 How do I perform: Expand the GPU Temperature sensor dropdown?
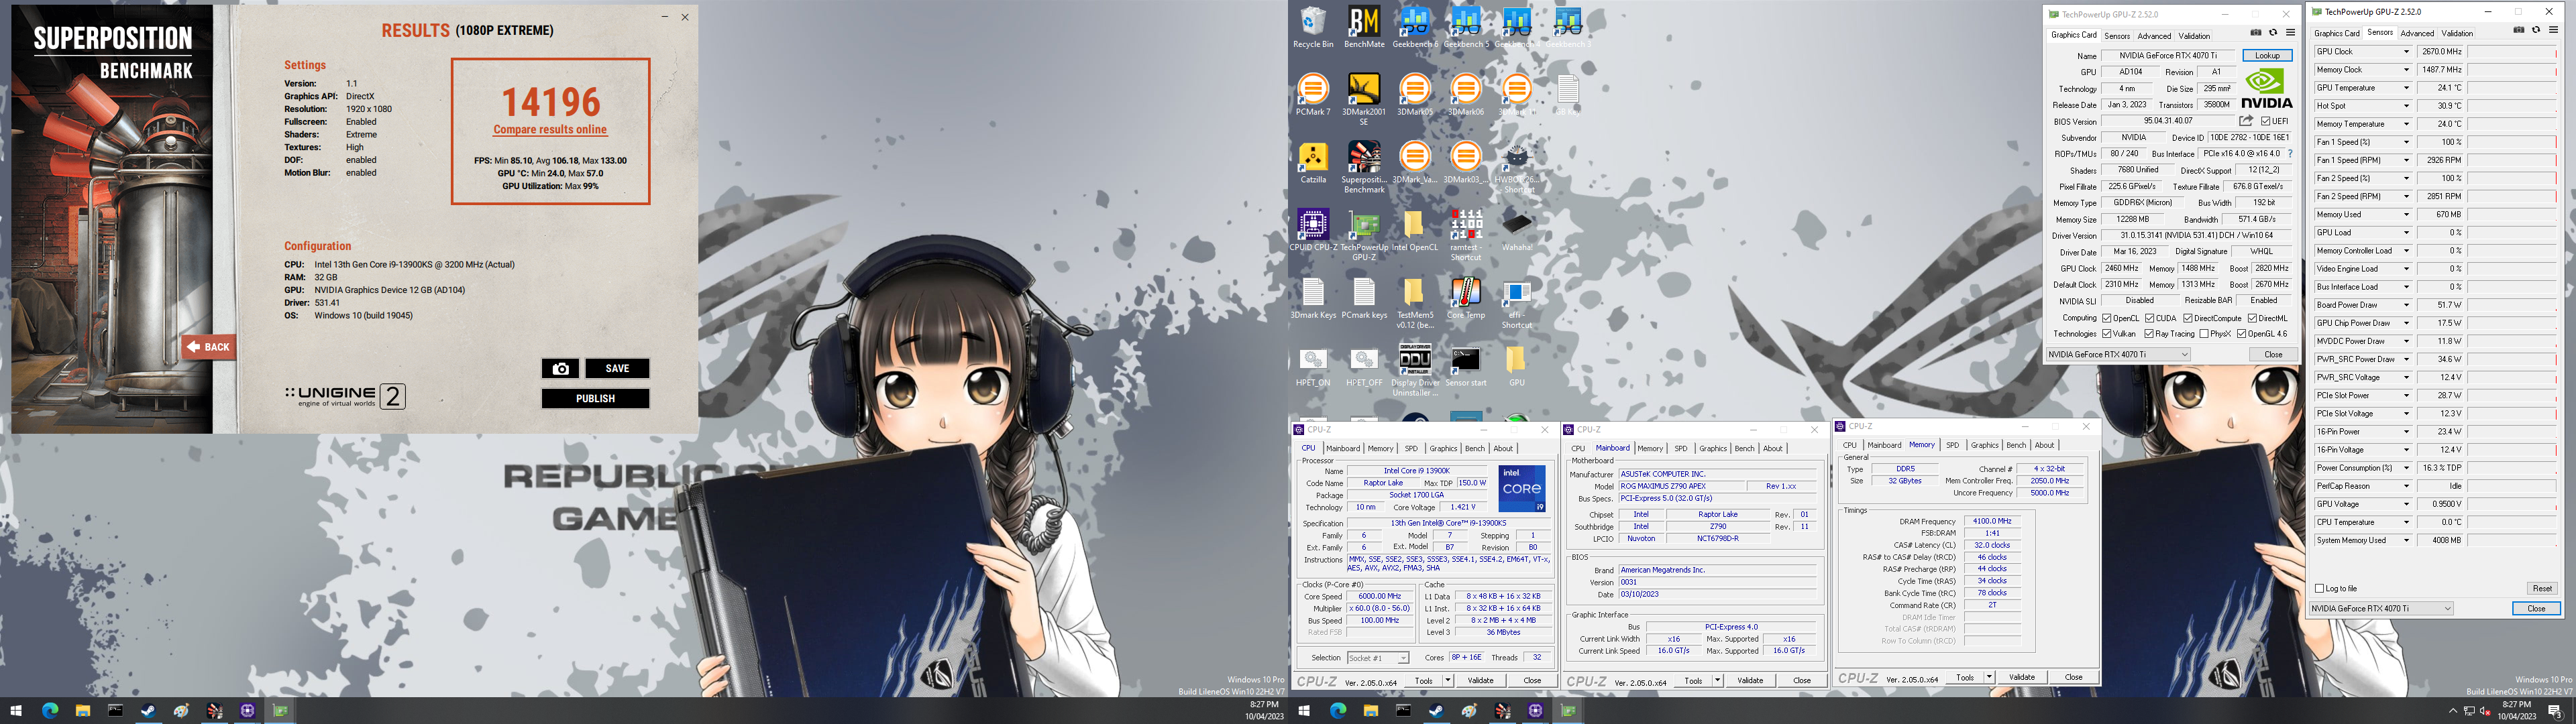(x=2406, y=88)
